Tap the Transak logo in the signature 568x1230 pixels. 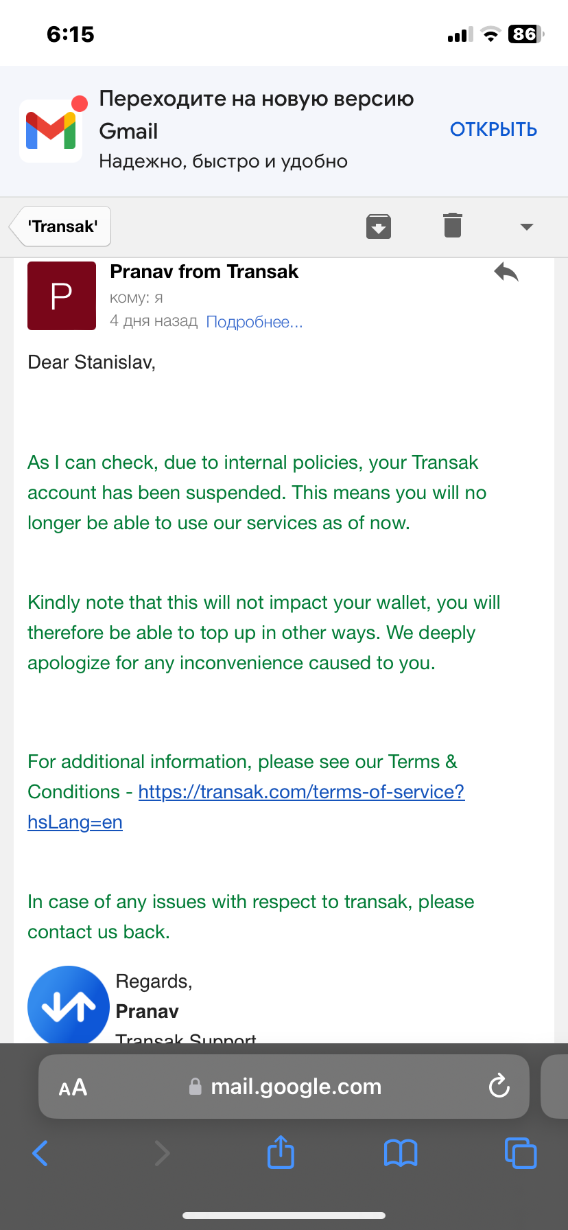click(x=68, y=1005)
